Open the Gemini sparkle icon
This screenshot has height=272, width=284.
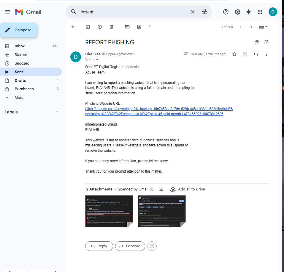[x=248, y=12]
